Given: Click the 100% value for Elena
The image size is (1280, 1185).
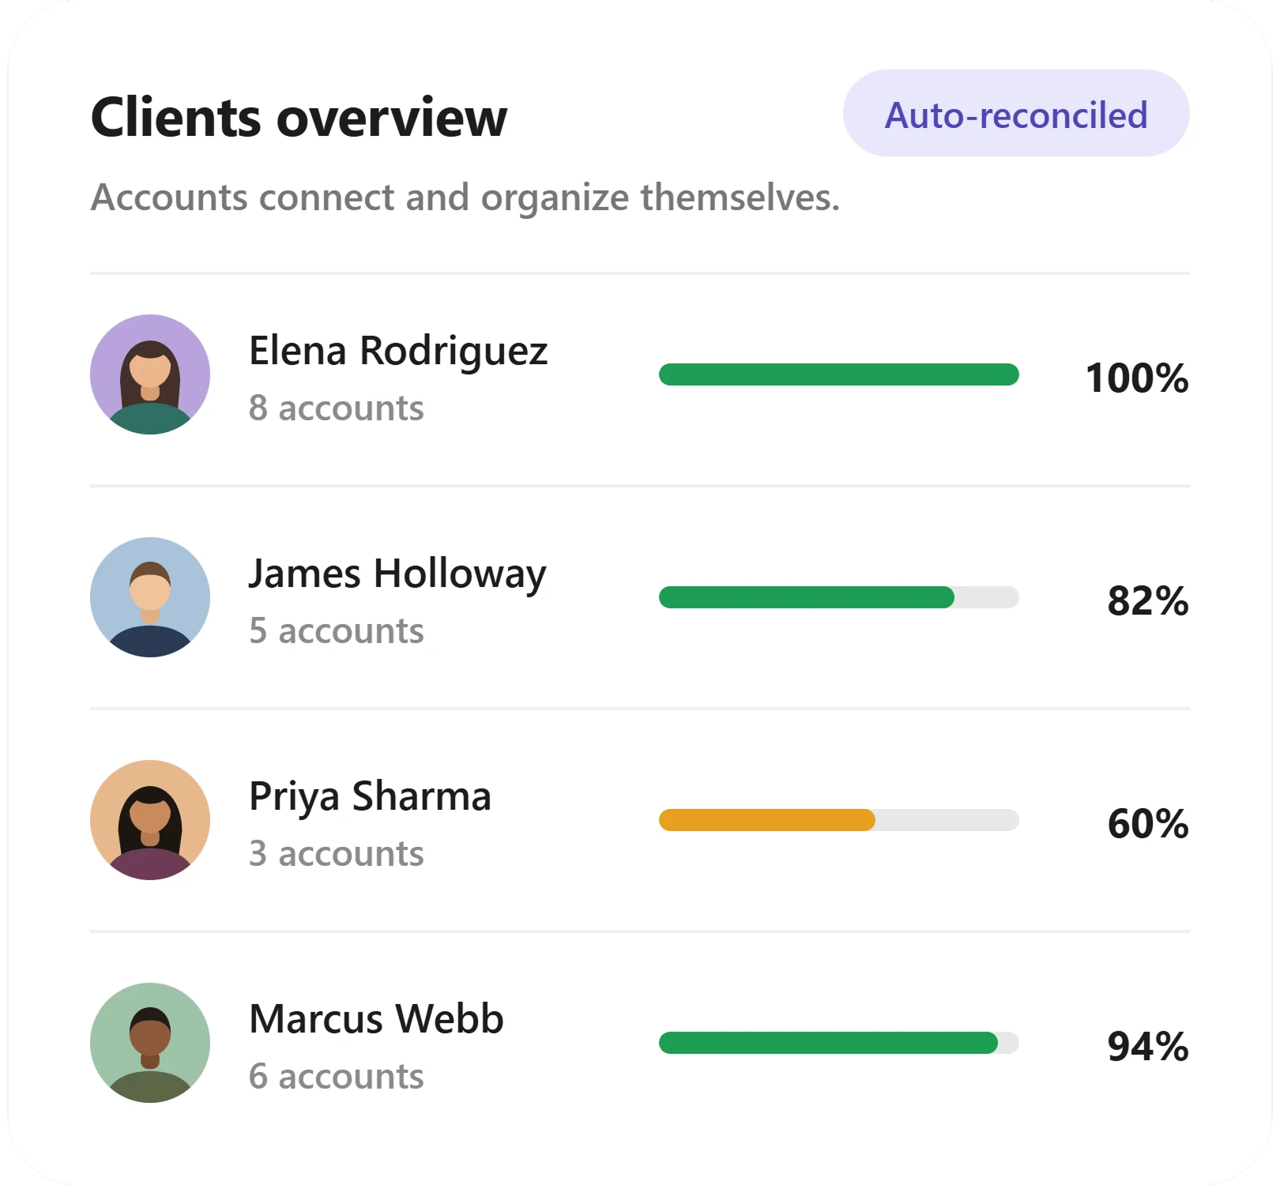Looking at the screenshot, I should (x=1137, y=378).
